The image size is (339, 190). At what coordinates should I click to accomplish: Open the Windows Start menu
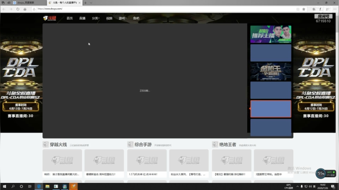4,186
